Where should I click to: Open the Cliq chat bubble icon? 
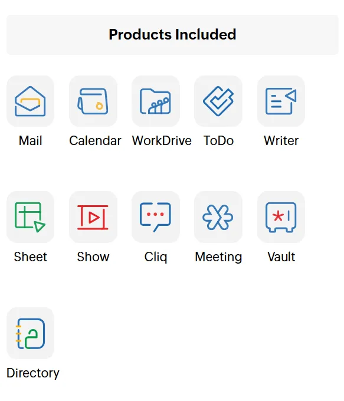(156, 217)
